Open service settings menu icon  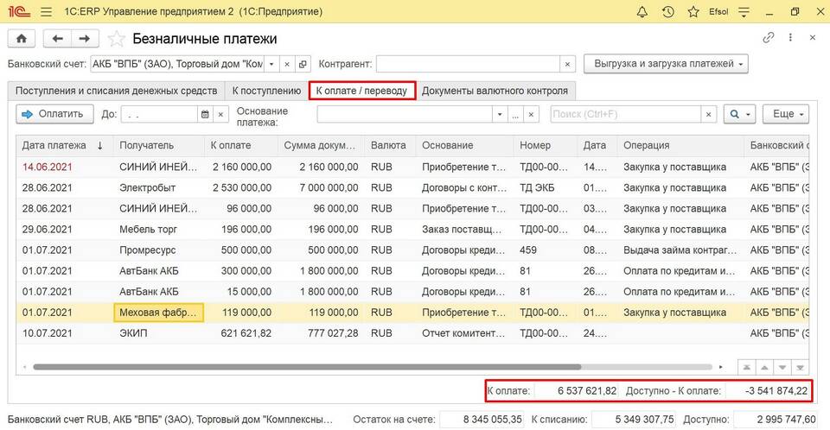[x=744, y=11]
